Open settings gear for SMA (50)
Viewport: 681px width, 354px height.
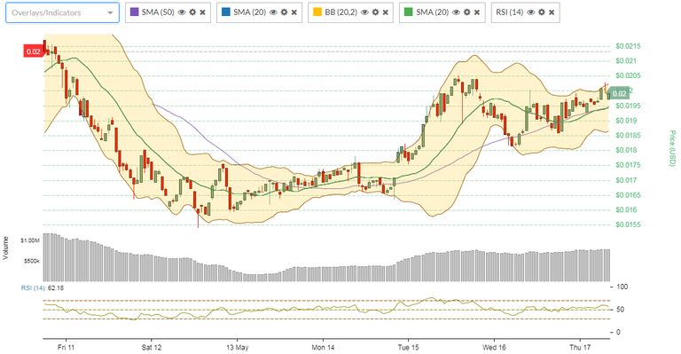[x=192, y=12]
